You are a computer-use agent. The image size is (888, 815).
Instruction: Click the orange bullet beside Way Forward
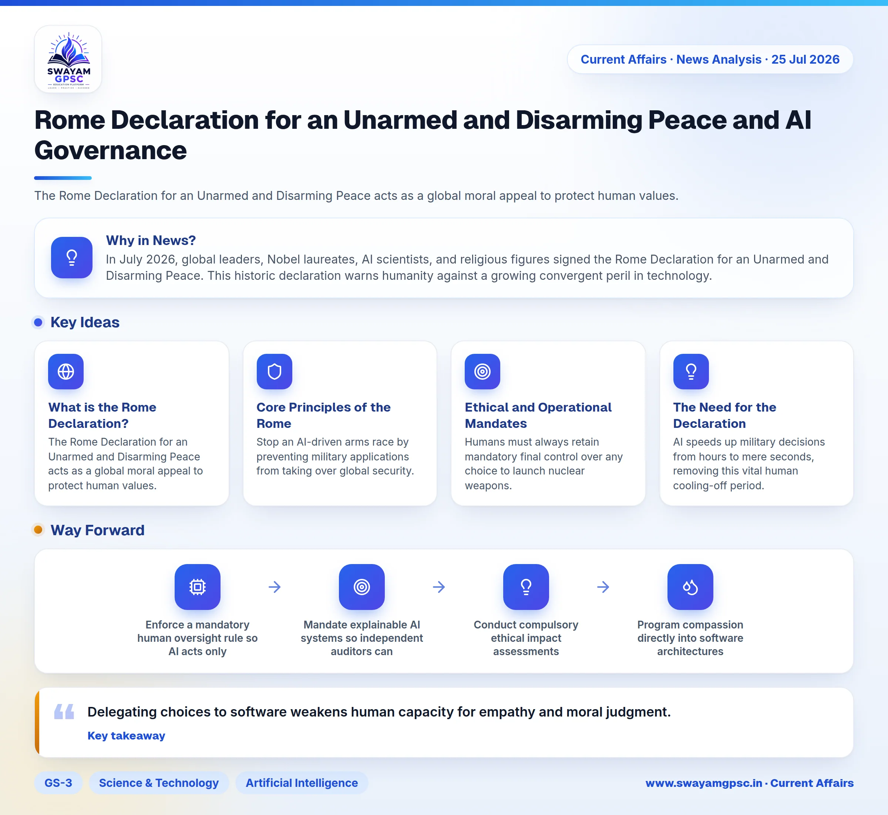[38, 530]
